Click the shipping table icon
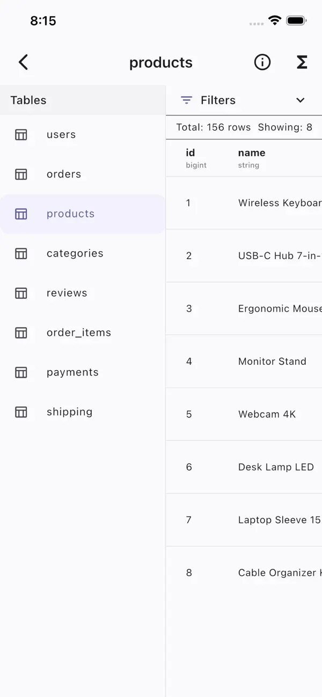 click(21, 412)
